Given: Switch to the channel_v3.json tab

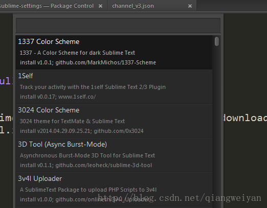Looking at the screenshot, I should point(152,6).
